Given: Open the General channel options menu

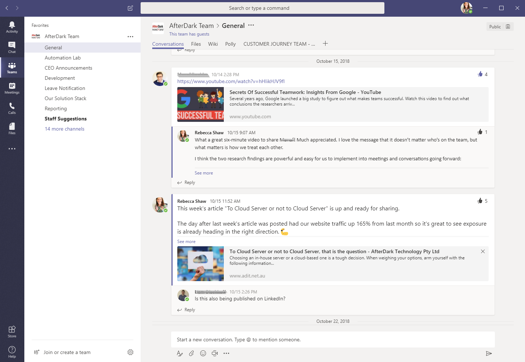Looking at the screenshot, I should (251, 25).
